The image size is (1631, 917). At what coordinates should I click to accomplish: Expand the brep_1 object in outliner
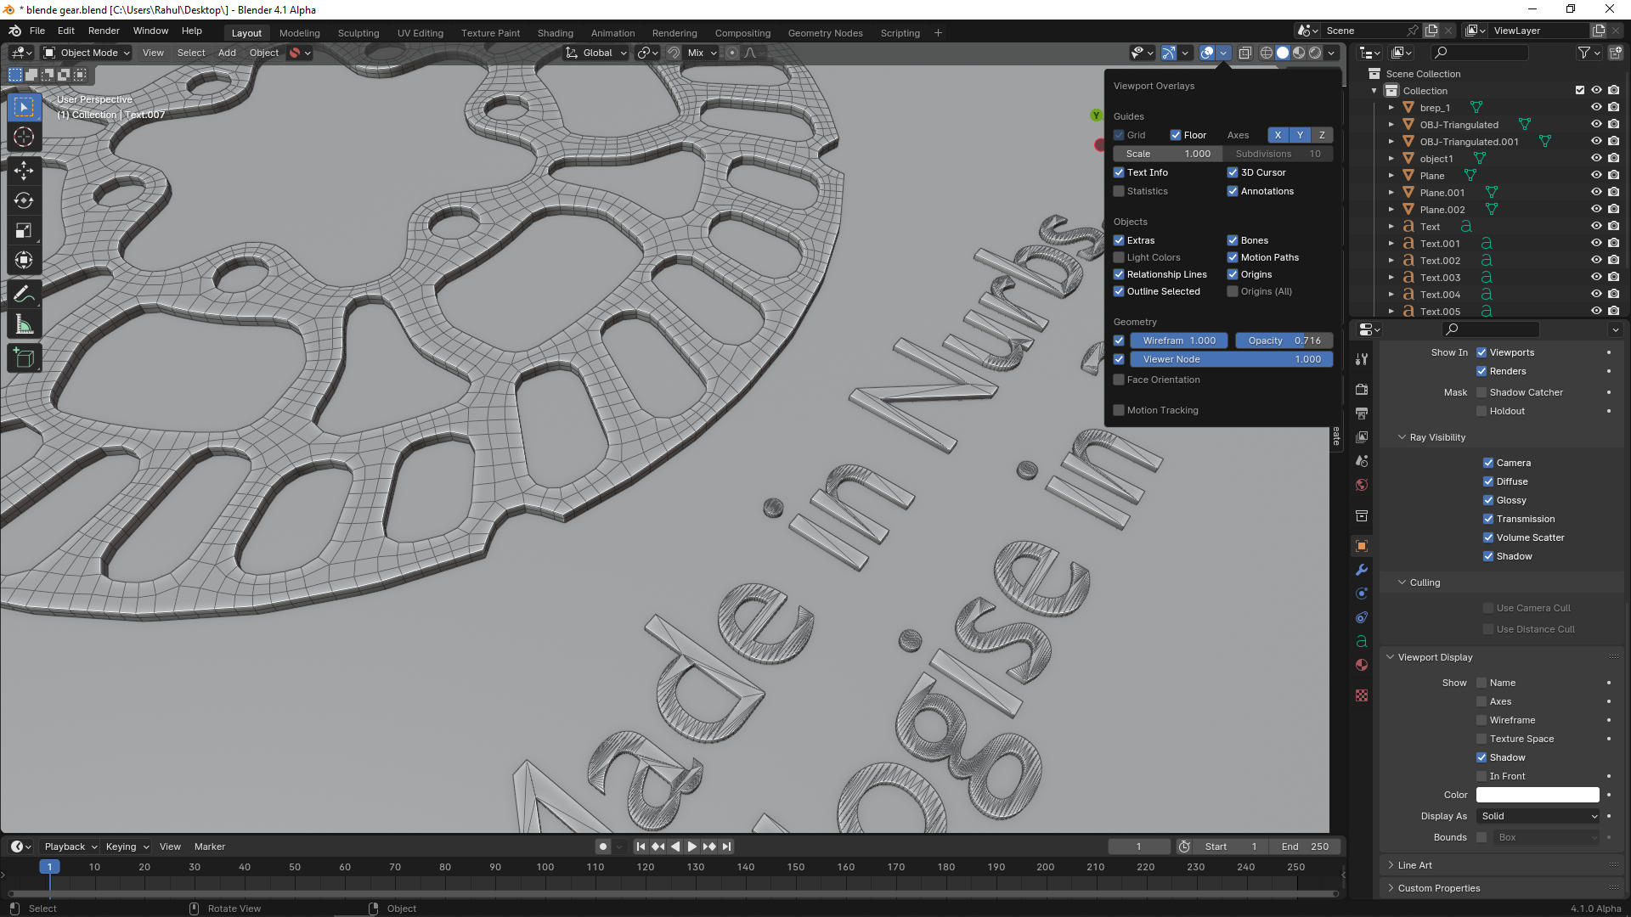click(1391, 108)
